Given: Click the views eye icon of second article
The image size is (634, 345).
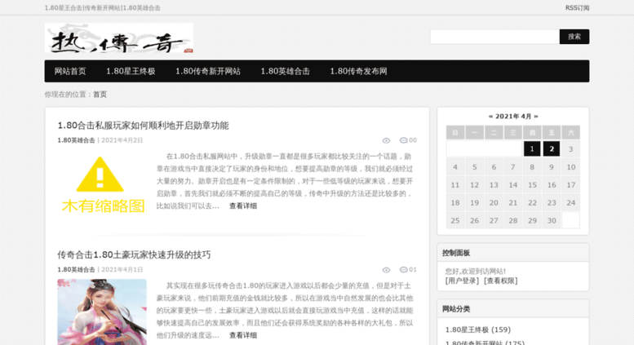Looking at the screenshot, I should tap(386, 270).
